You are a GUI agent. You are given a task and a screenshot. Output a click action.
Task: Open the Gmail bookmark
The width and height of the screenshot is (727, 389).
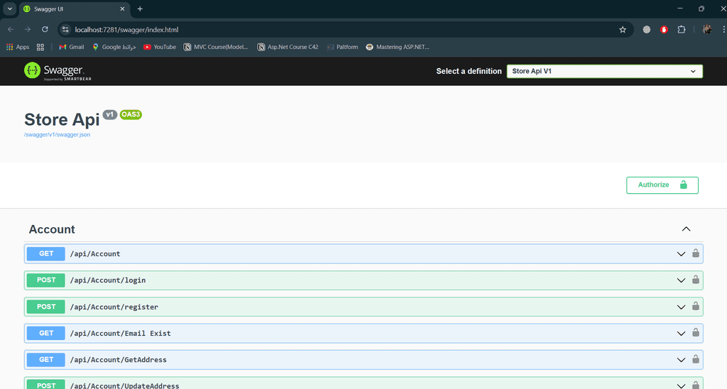(71, 47)
